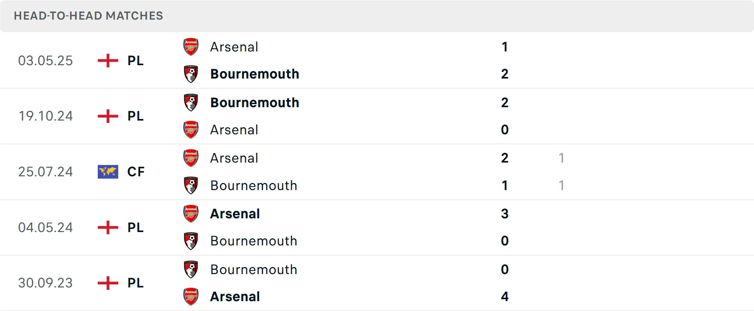Screen dimensions: 754x311
Task: Click Arsenal's half-time score in the CF match
Action: point(561,158)
